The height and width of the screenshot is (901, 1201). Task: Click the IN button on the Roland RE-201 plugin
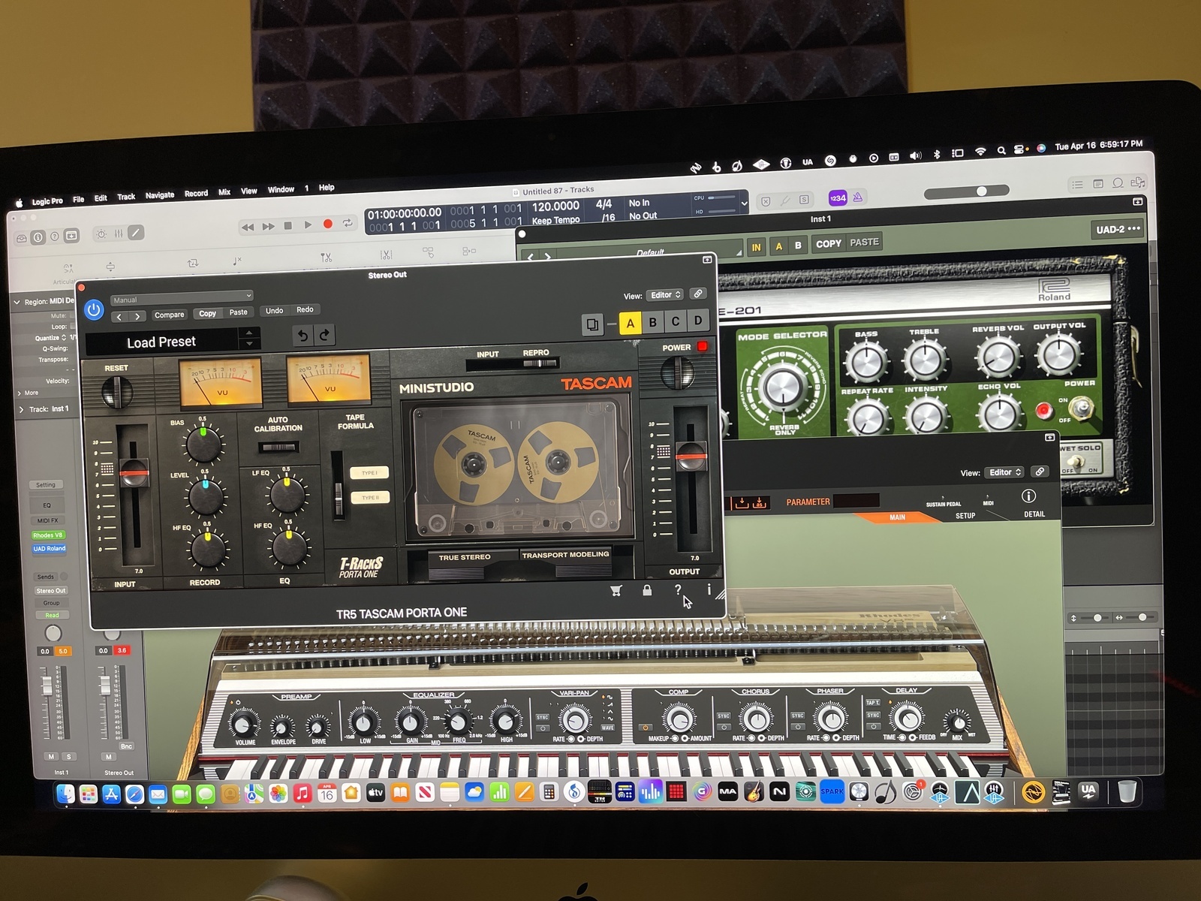click(756, 246)
